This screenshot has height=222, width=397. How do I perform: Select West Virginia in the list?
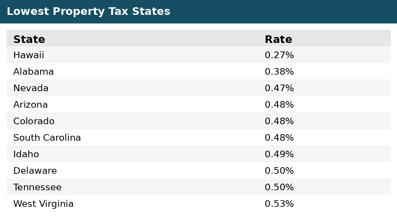click(43, 204)
